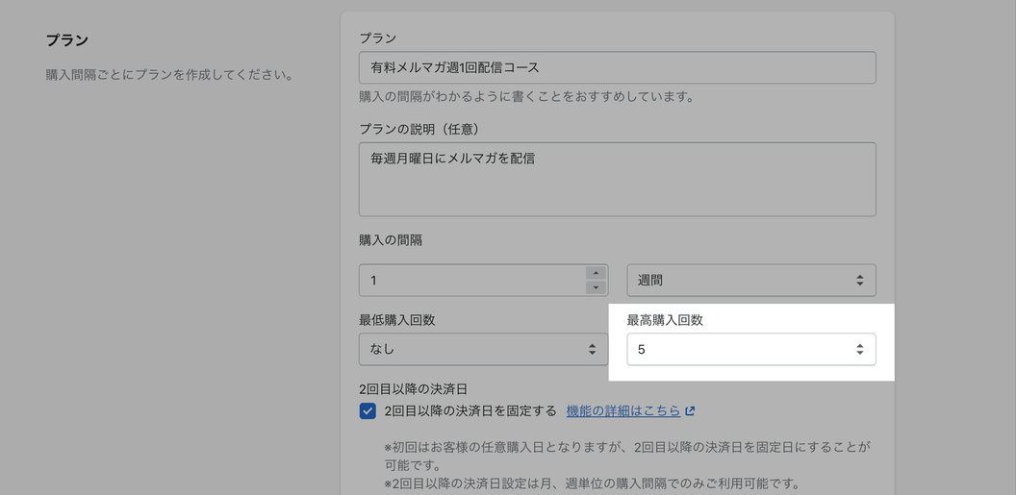Image resolution: width=1016 pixels, height=495 pixels.
Task: Click the 2回目以降の決済日を固定する label text
Action: [x=470, y=411]
